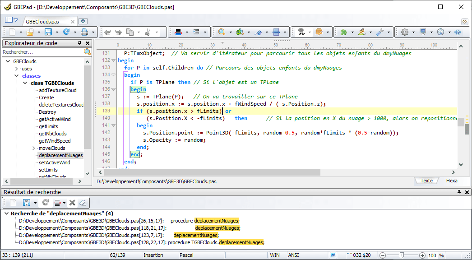Delete search results with the X icon

tap(72, 203)
